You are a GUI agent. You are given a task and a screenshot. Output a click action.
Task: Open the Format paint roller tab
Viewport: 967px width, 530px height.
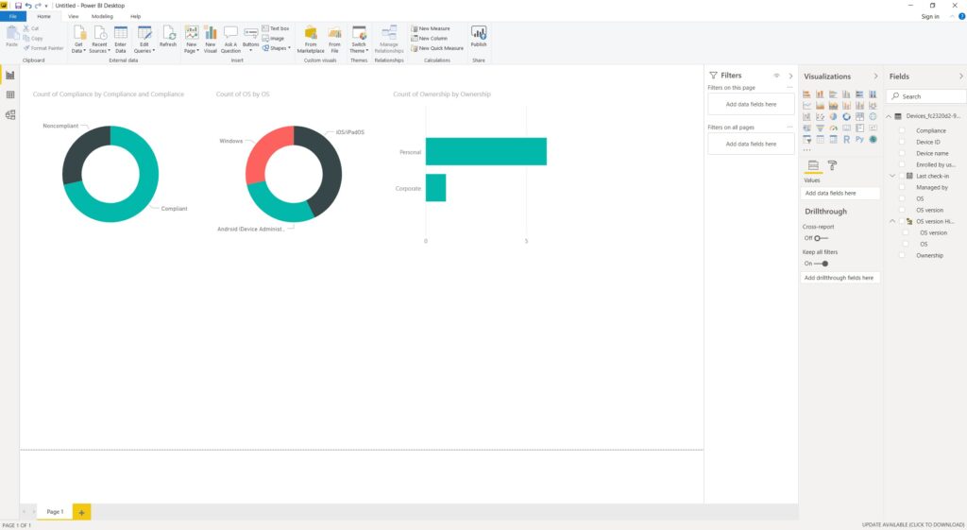(x=832, y=165)
